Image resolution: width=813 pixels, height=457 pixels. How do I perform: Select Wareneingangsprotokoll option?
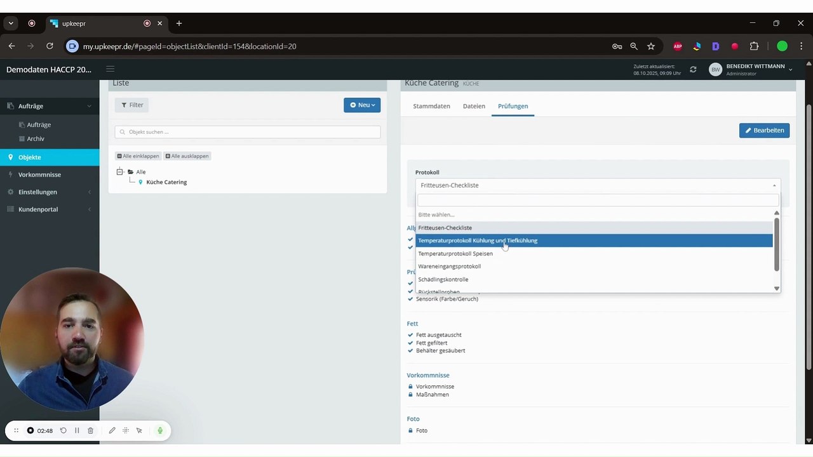595,267
